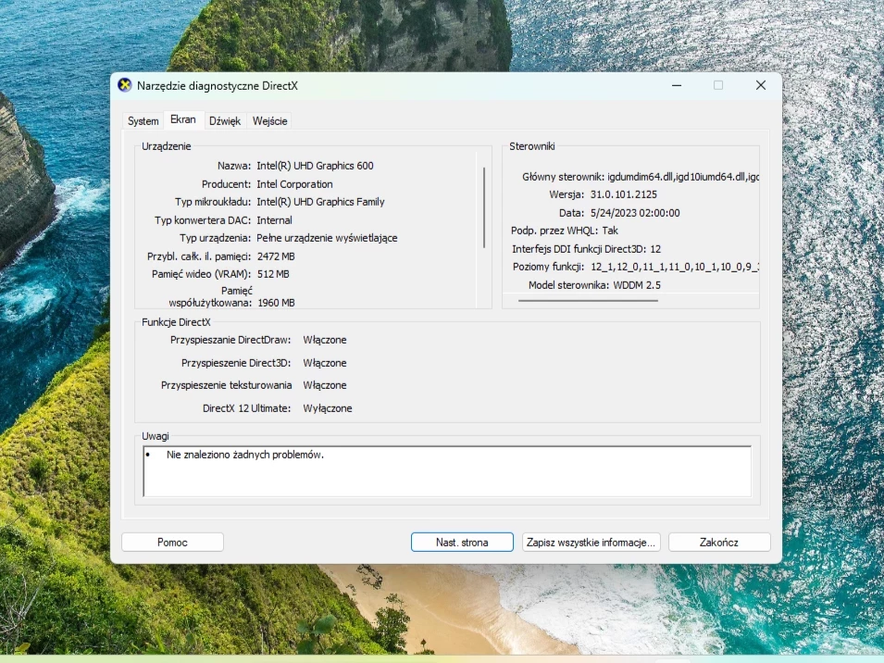
Task: Switch to the System tab
Action: [x=143, y=120]
